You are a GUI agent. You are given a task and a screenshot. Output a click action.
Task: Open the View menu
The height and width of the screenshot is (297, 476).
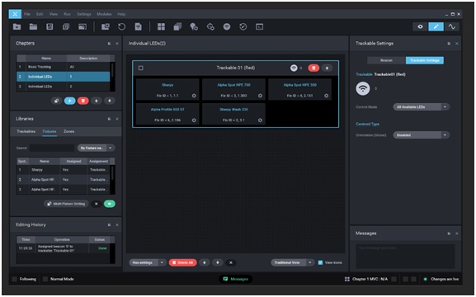click(x=54, y=14)
